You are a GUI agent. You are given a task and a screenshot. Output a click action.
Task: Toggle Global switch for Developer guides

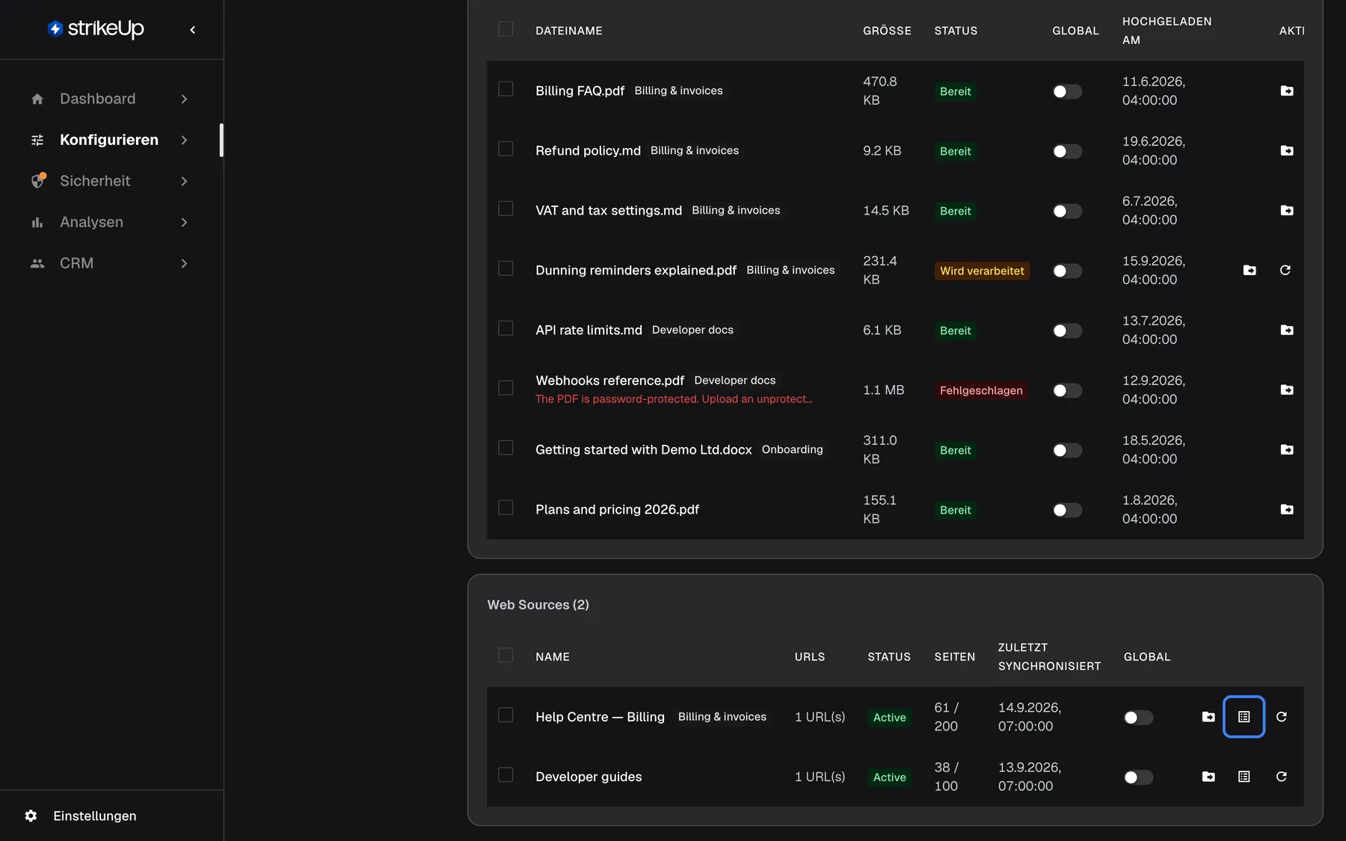point(1138,777)
